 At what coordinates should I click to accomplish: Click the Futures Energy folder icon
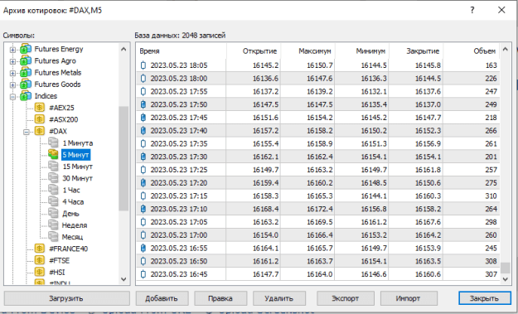point(26,49)
